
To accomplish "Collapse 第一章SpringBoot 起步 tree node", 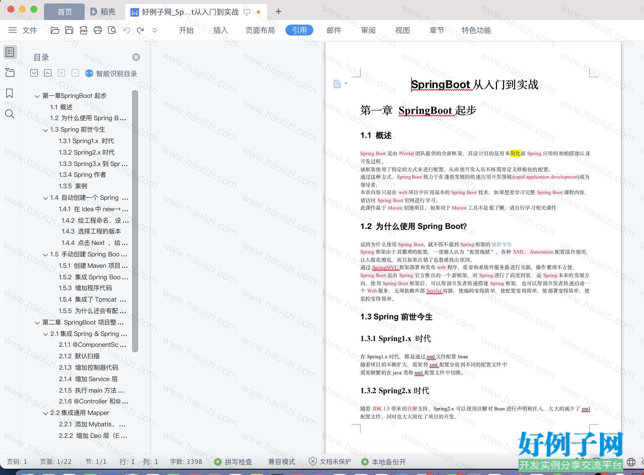I will tap(37, 96).
